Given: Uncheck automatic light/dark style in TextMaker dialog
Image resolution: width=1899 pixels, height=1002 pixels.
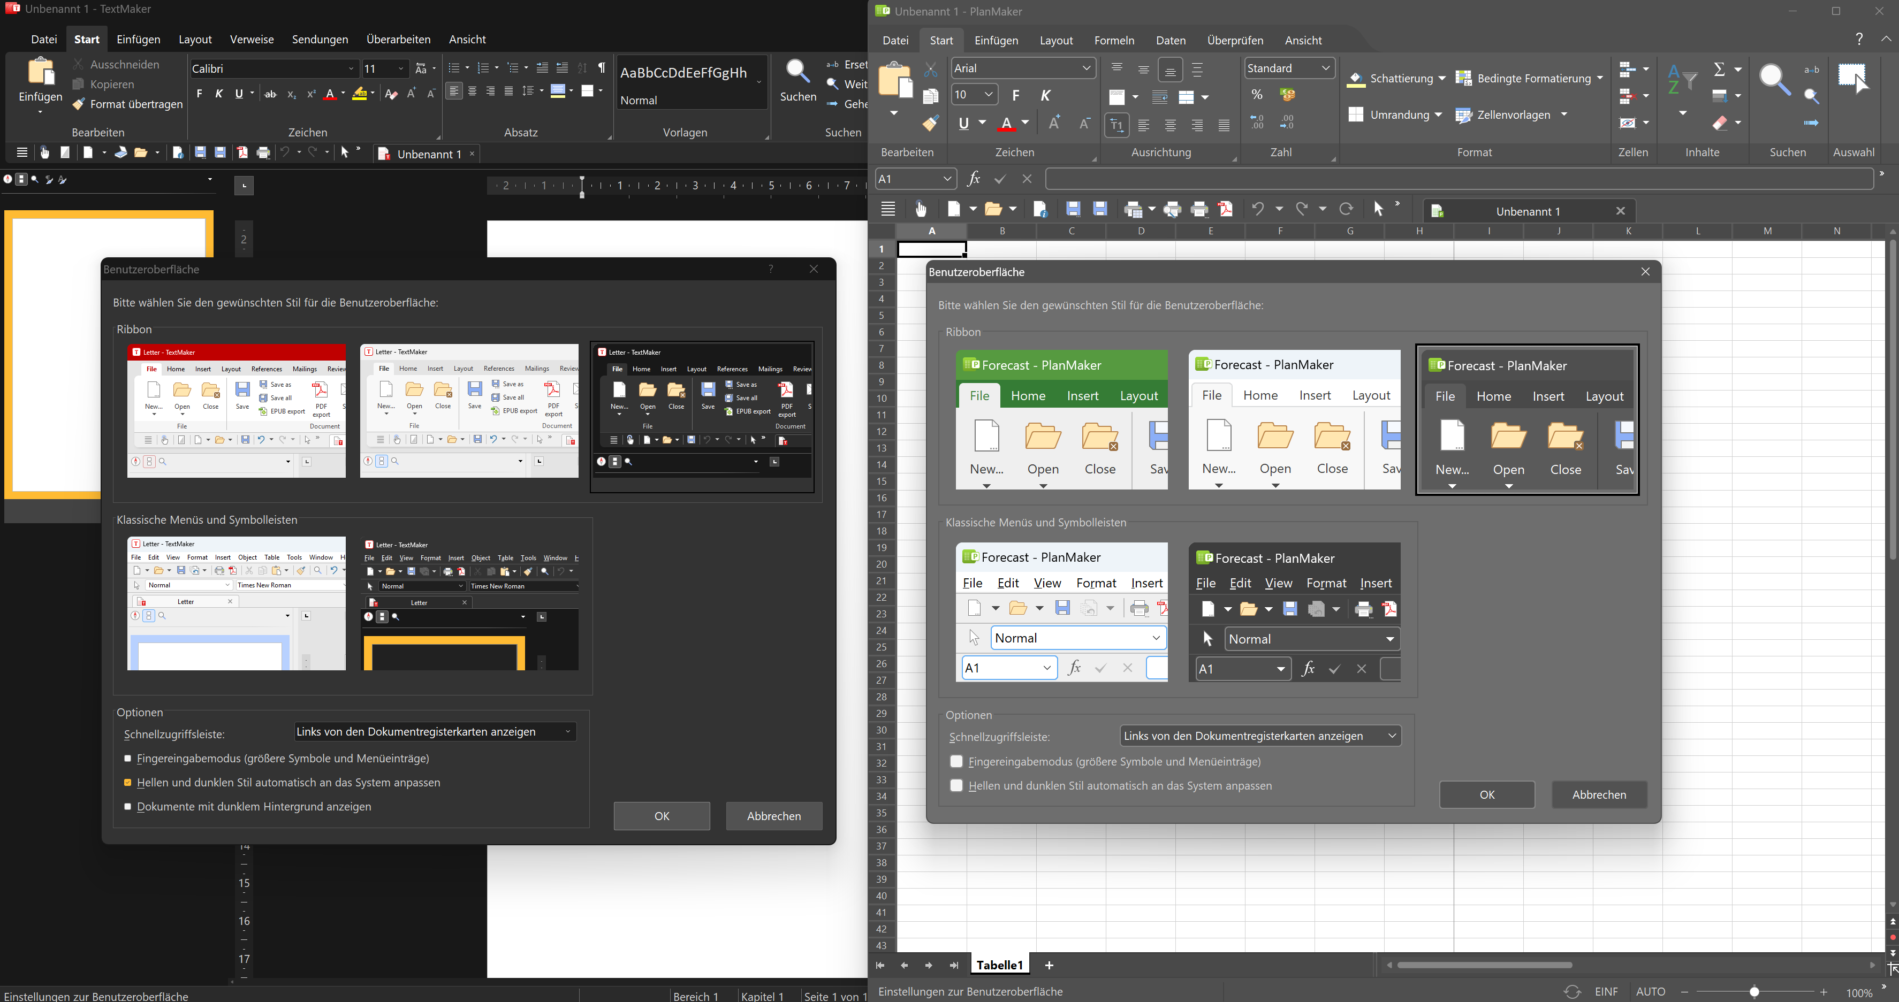Looking at the screenshot, I should [127, 783].
